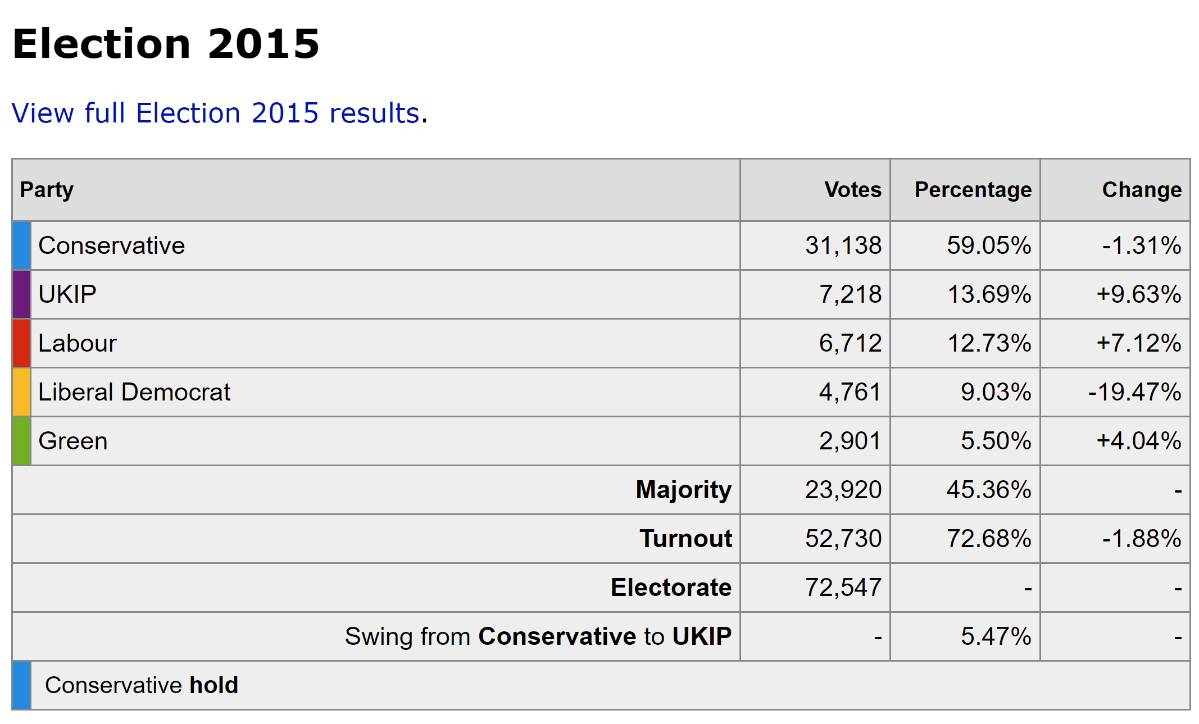Click the Election 2015 heading
This screenshot has width=1199, height=724.
click(166, 44)
